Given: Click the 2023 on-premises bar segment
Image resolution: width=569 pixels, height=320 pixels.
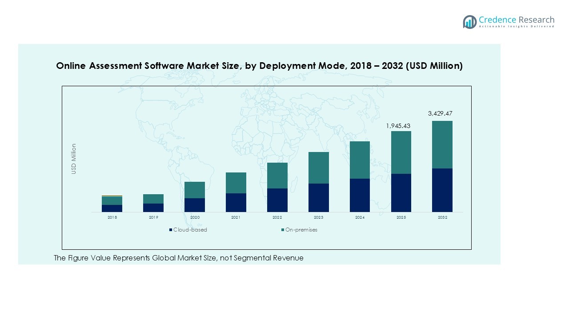Looking at the screenshot, I should (318, 168).
